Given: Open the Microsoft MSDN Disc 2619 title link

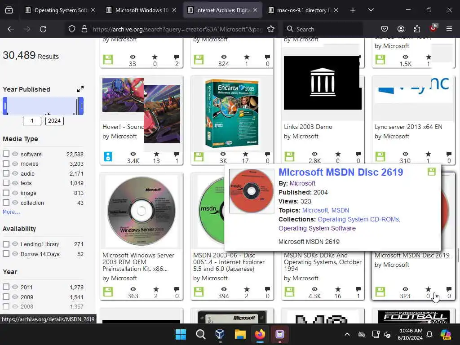Looking at the screenshot, I should (x=341, y=172).
